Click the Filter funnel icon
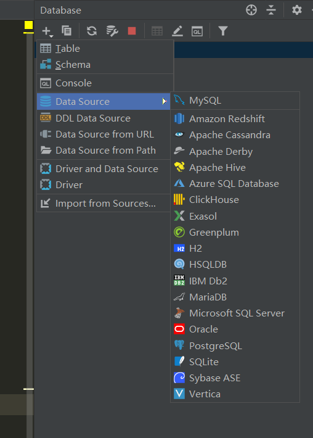Image resolution: width=313 pixels, height=438 pixels. click(x=223, y=31)
